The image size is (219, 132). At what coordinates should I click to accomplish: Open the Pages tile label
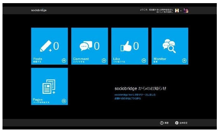click(38, 100)
